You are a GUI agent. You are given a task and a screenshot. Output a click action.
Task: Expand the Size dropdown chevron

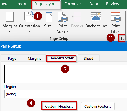(48, 31)
